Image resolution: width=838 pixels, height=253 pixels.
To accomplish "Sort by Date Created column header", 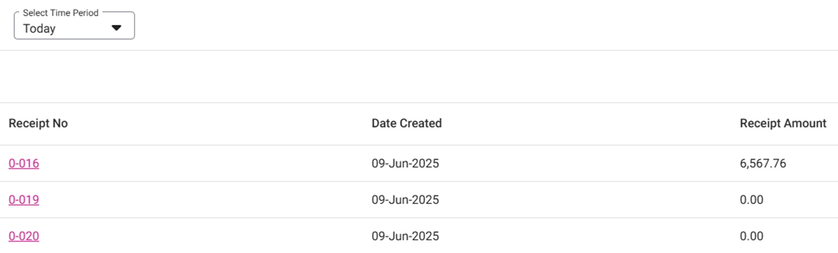I will pyautogui.click(x=406, y=123).
